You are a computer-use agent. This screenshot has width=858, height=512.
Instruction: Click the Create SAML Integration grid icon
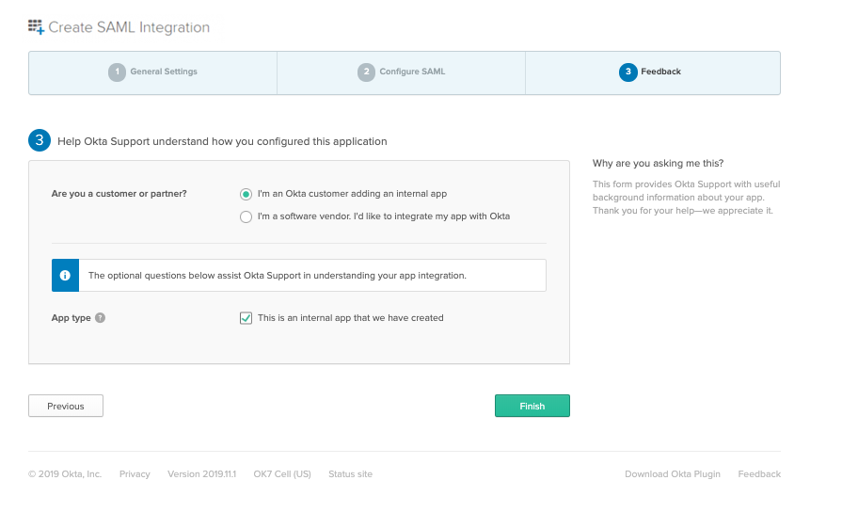[37, 27]
